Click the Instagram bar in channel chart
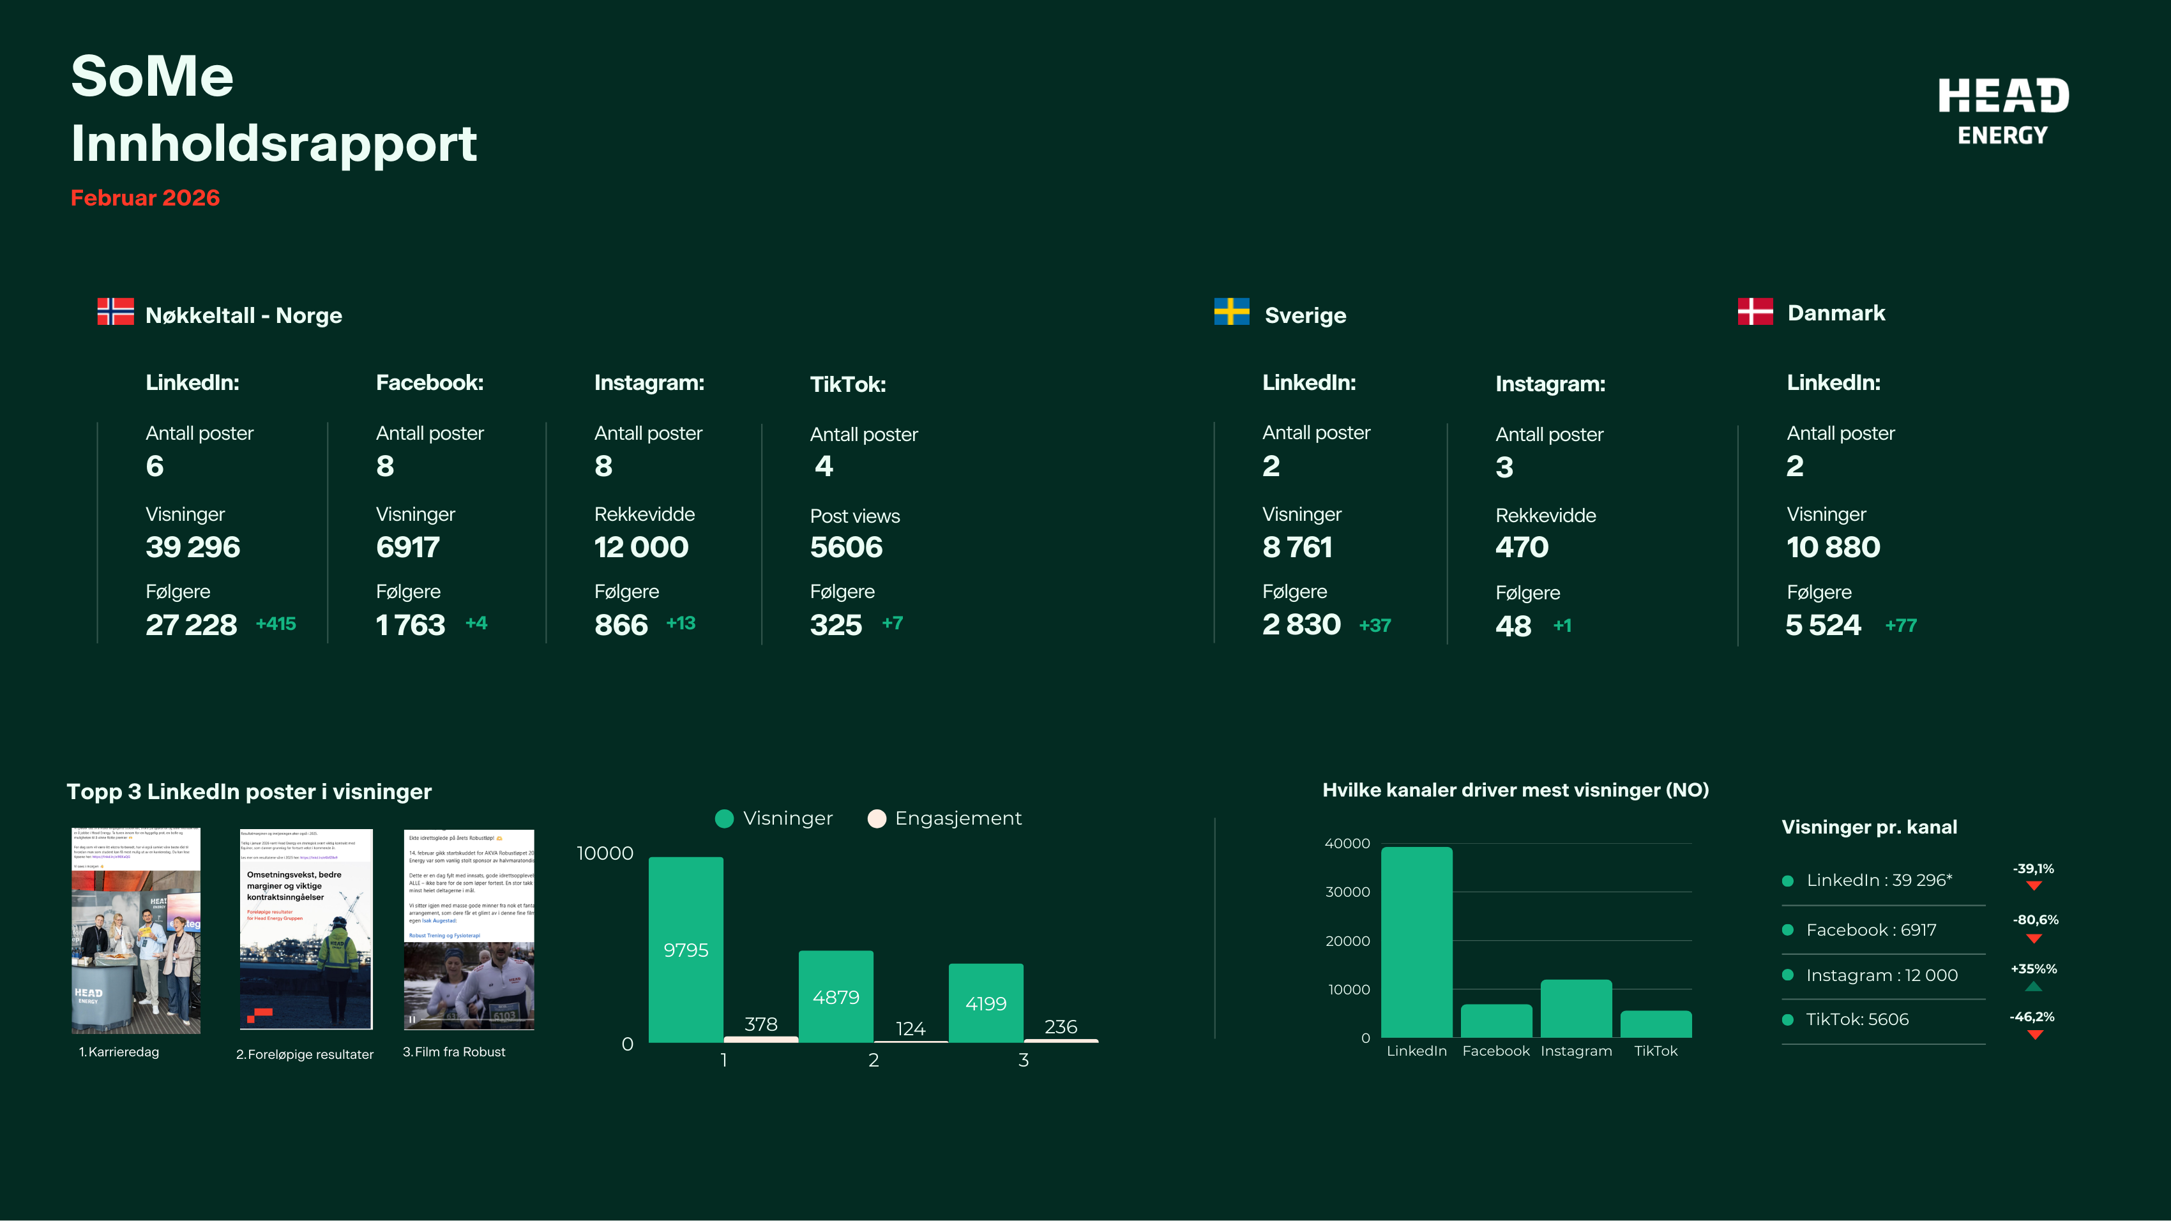The height and width of the screenshot is (1221, 2171). (x=1575, y=1008)
